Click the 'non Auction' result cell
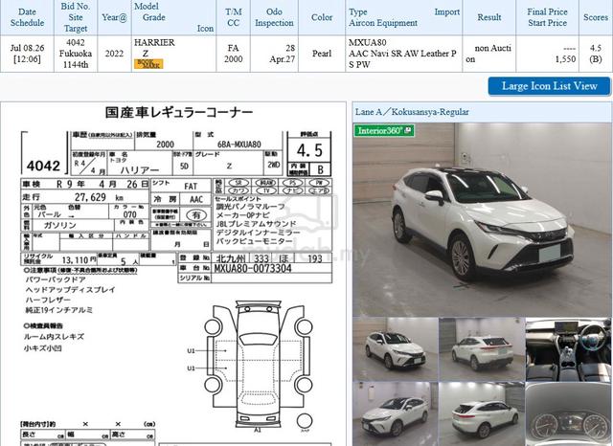 [x=489, y=54]
